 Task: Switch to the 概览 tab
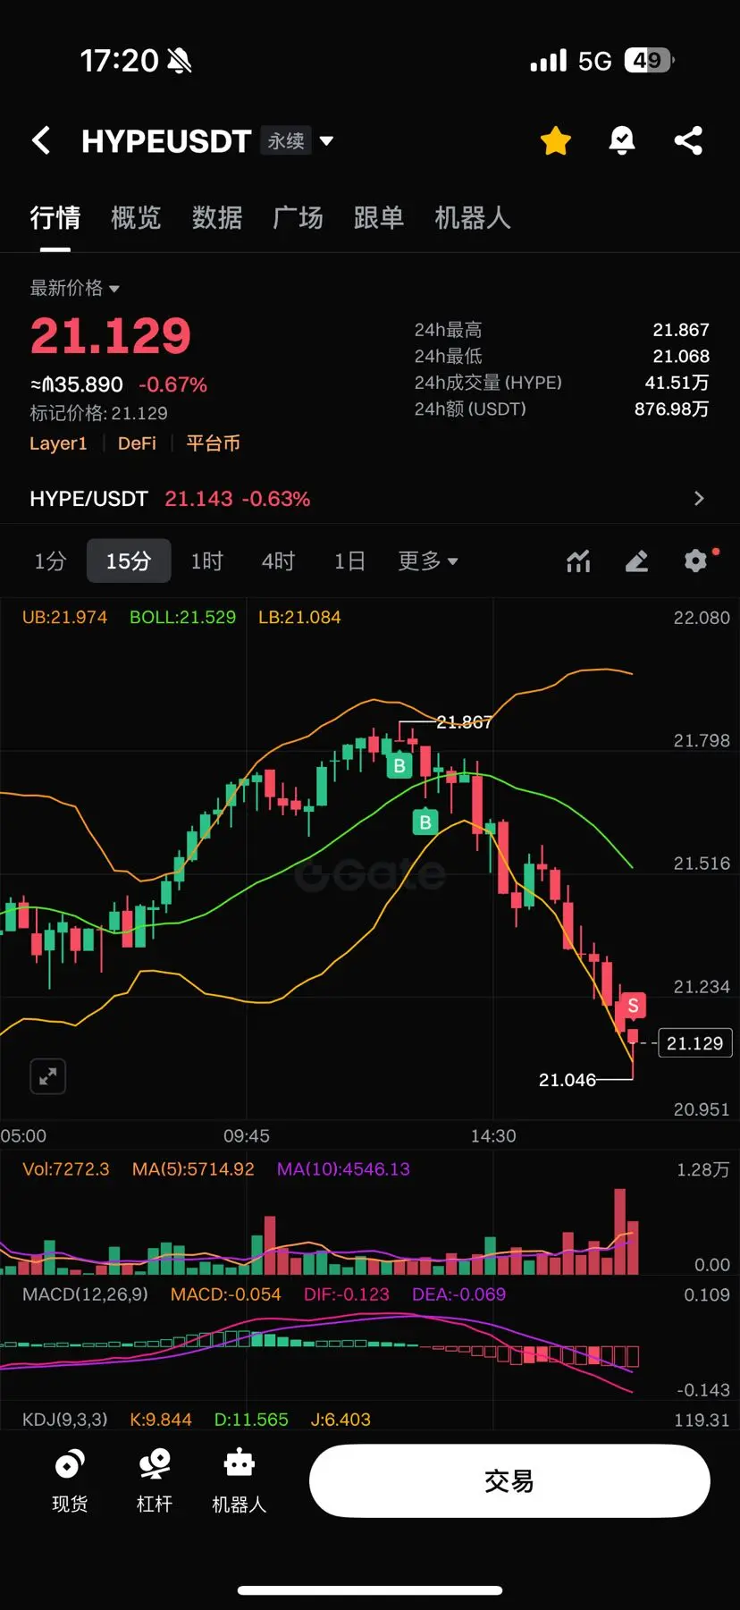(x=136, y=217)
